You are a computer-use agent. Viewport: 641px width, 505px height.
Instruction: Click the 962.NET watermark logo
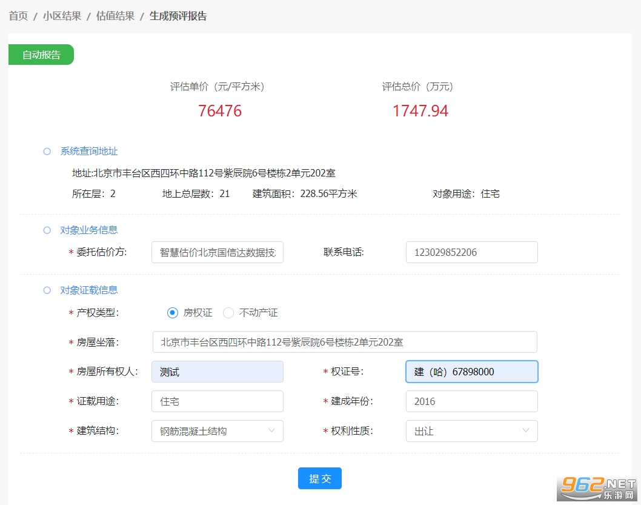coord(598,487)
